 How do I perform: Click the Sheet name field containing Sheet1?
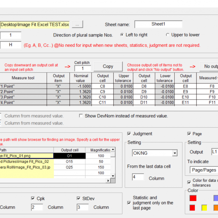click(x=158, y=24)
